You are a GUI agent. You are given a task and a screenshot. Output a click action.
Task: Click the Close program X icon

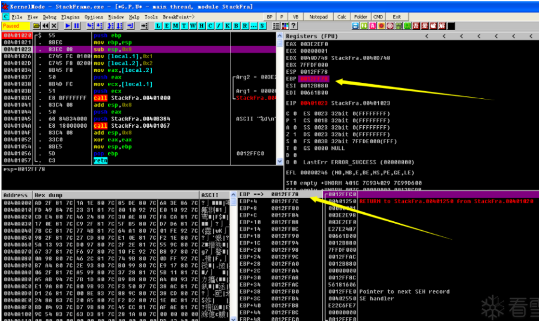tap(54, 26)
